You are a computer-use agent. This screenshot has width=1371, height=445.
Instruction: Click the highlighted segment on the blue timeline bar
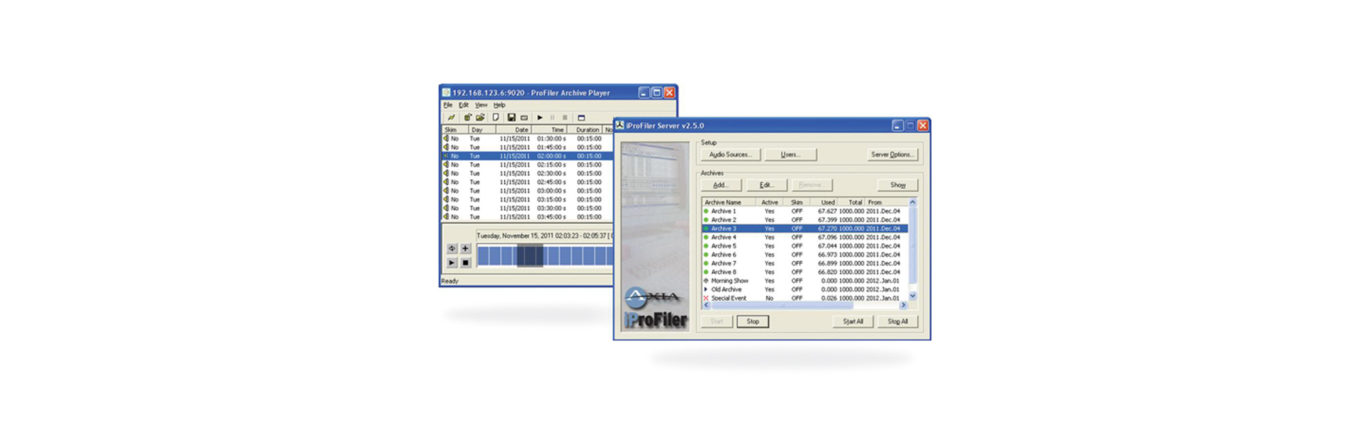click(530, 255)
